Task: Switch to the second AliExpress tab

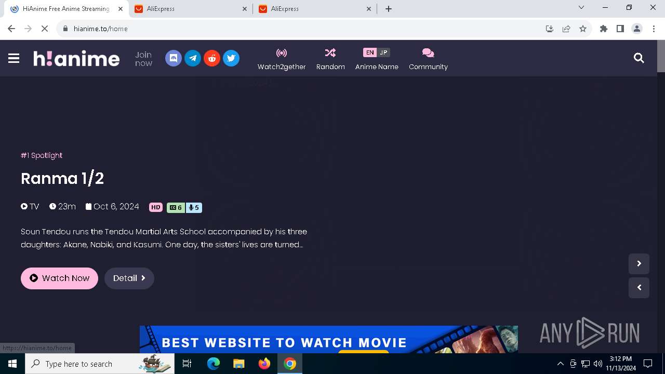Action: tap(315, 9)
